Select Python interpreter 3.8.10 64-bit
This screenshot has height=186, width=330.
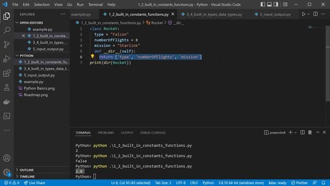tap(241, 182)
